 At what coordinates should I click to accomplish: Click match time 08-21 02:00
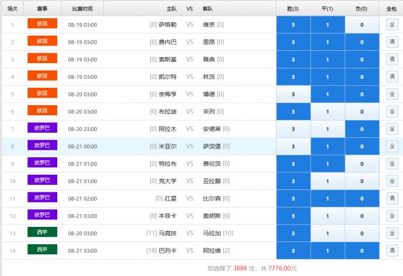[x=82, y=198]
